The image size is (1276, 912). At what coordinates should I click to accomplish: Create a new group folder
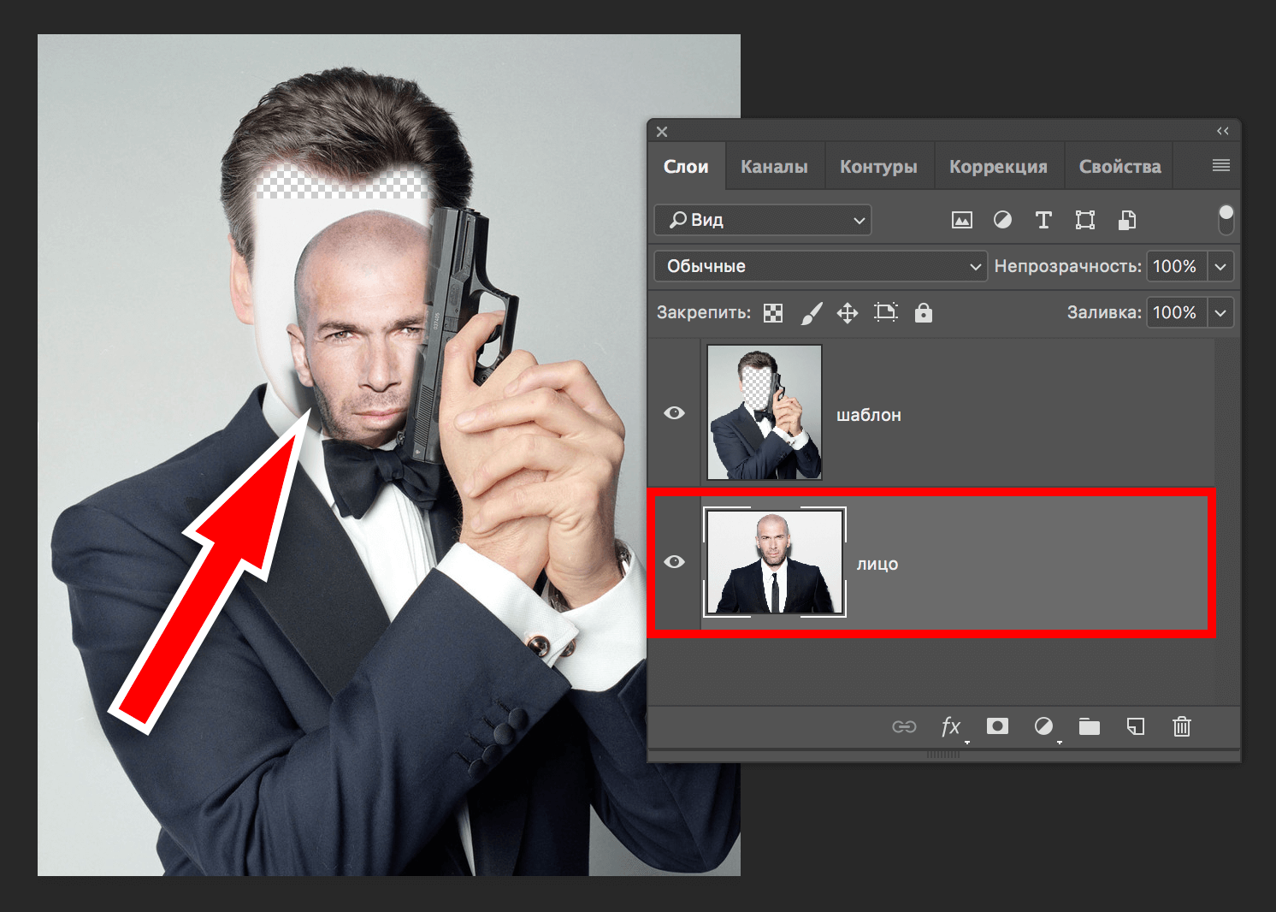(1089, 726)
